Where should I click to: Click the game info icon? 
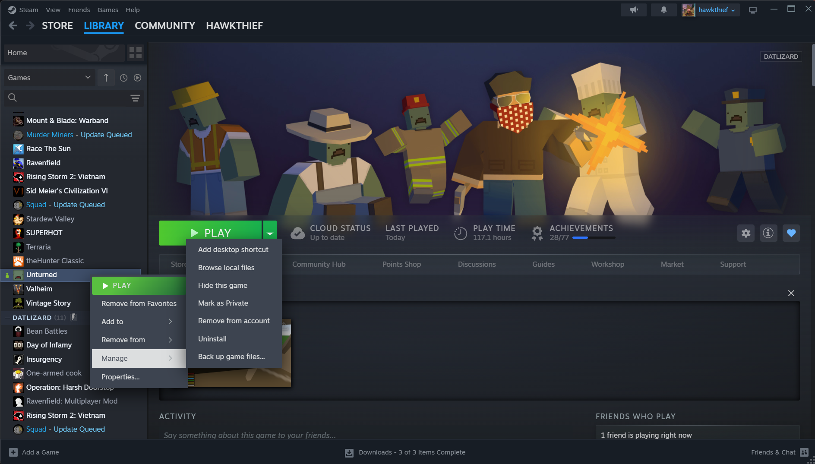[768, 233]
